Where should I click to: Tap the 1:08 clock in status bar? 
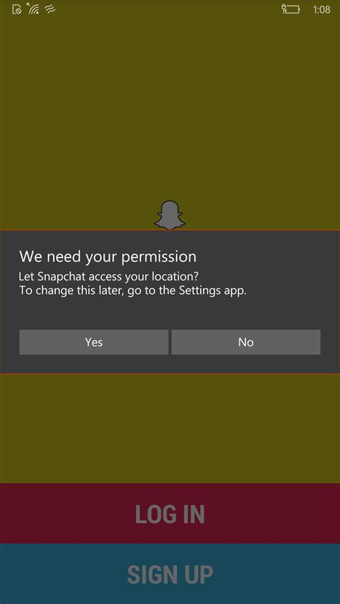[321, 9]
